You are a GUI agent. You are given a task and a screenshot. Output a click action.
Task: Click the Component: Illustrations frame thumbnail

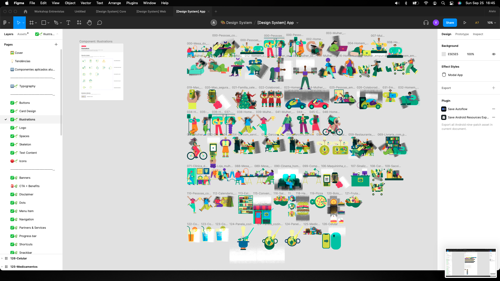101,72
